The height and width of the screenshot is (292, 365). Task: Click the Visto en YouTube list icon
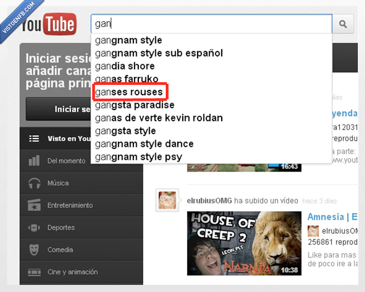[34, 139]
